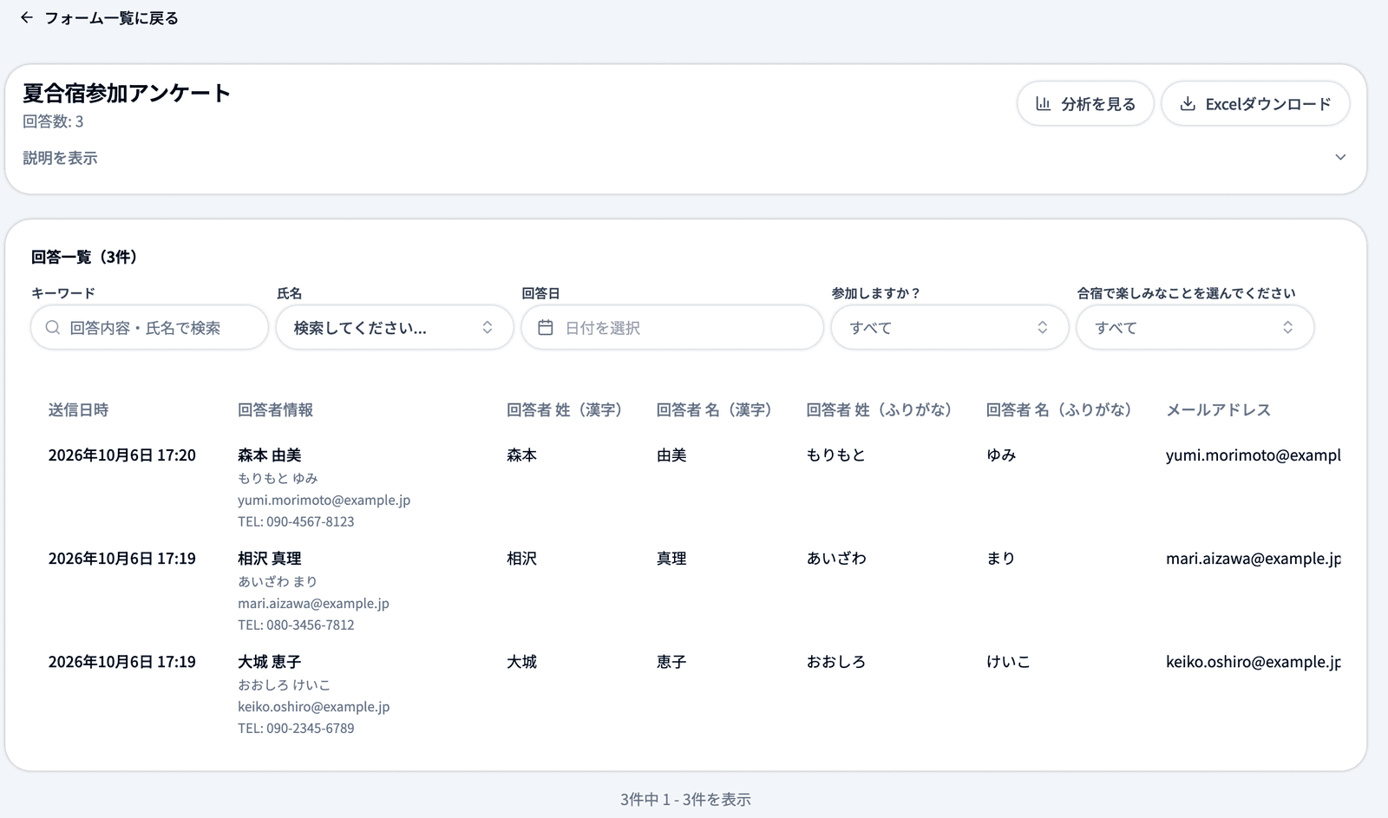1388x818 pixels.
Task: Click the Excelダウンロード button
Action: tap(1255, 104)
